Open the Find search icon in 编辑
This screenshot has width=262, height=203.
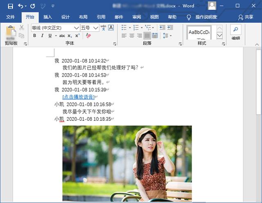tap(235, 29)
